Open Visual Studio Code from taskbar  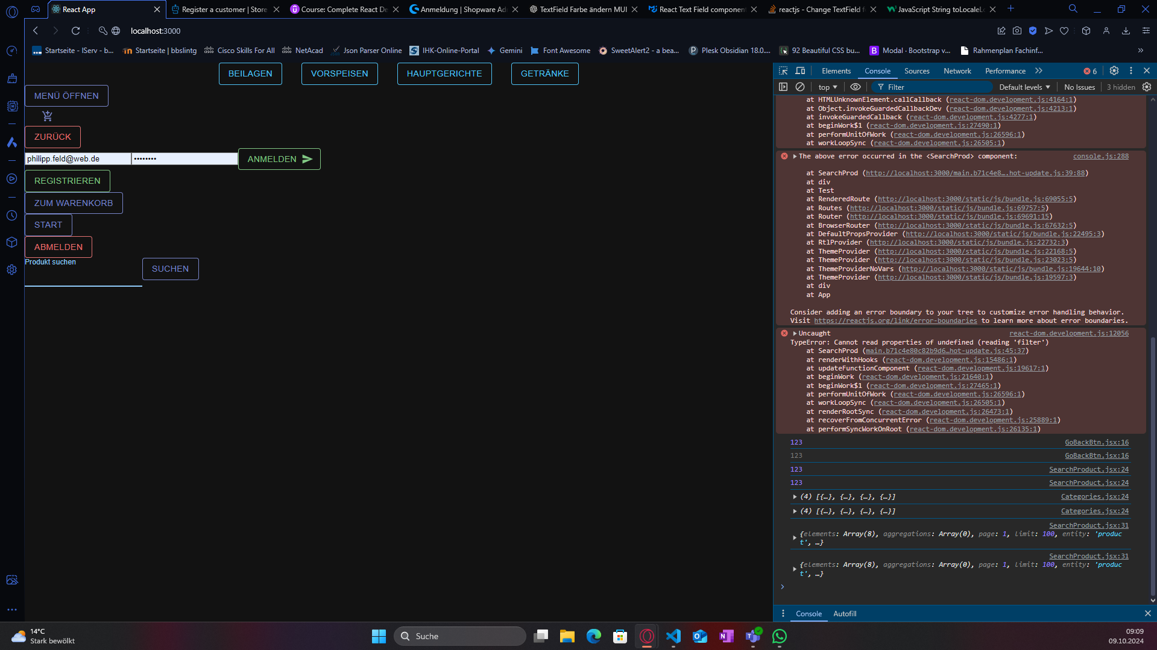point(673,636)
